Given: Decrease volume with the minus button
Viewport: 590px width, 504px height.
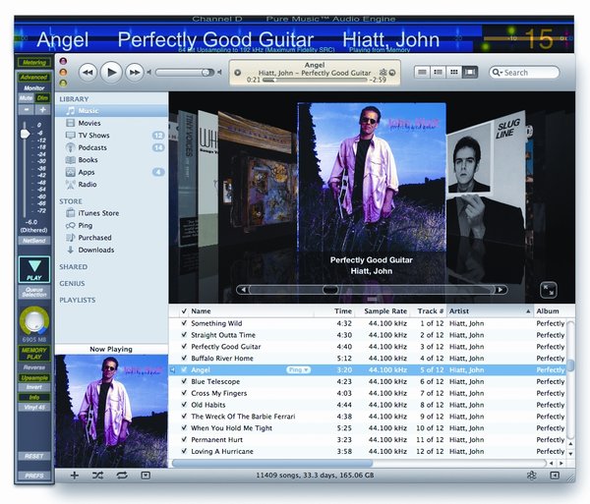Looking at the screenshot, I should pyautogui.click(x=26, y=110).
